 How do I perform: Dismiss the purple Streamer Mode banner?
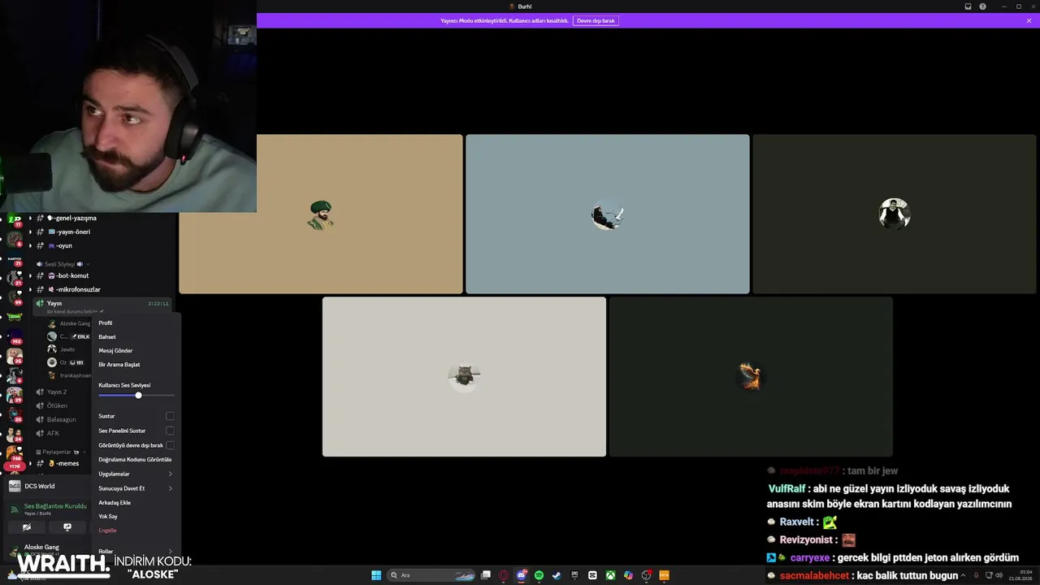(x=1029, y=20)
